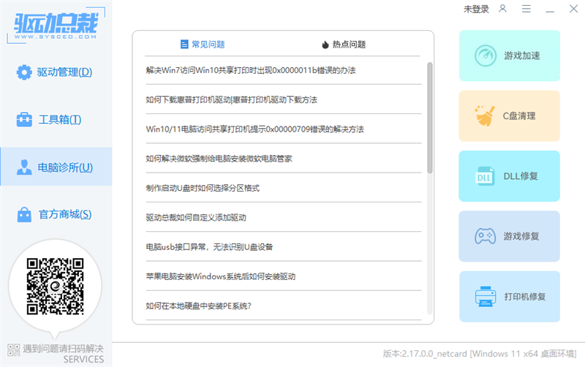The image size is (585, 367).
Task: Click the 游戏修复 gamepad icon
Action: [485, 236]
